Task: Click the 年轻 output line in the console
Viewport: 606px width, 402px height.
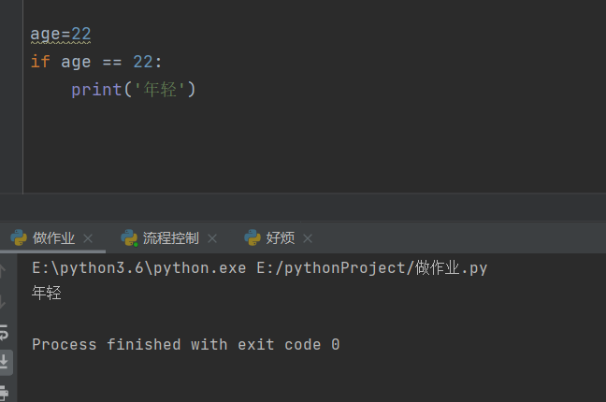Action: click(x=47, y=294)
